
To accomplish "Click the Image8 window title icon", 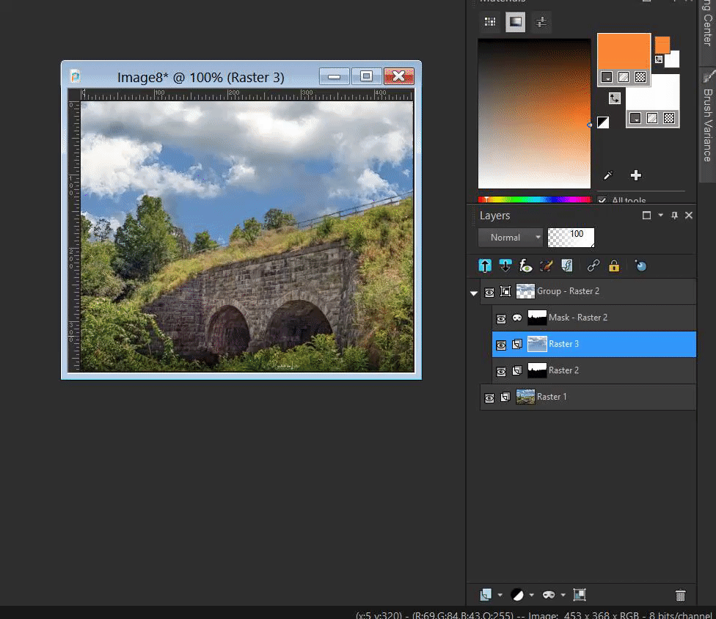I will (x=76, y=76).
